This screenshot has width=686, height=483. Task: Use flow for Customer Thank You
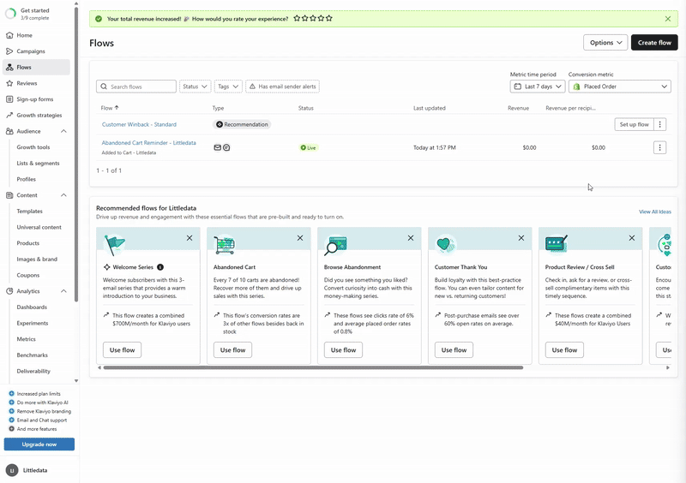[454, 350]
